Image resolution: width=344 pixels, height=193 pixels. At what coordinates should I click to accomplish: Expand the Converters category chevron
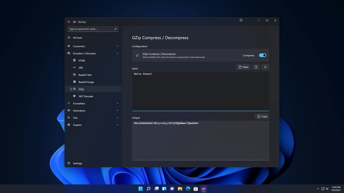pos(117,46)
